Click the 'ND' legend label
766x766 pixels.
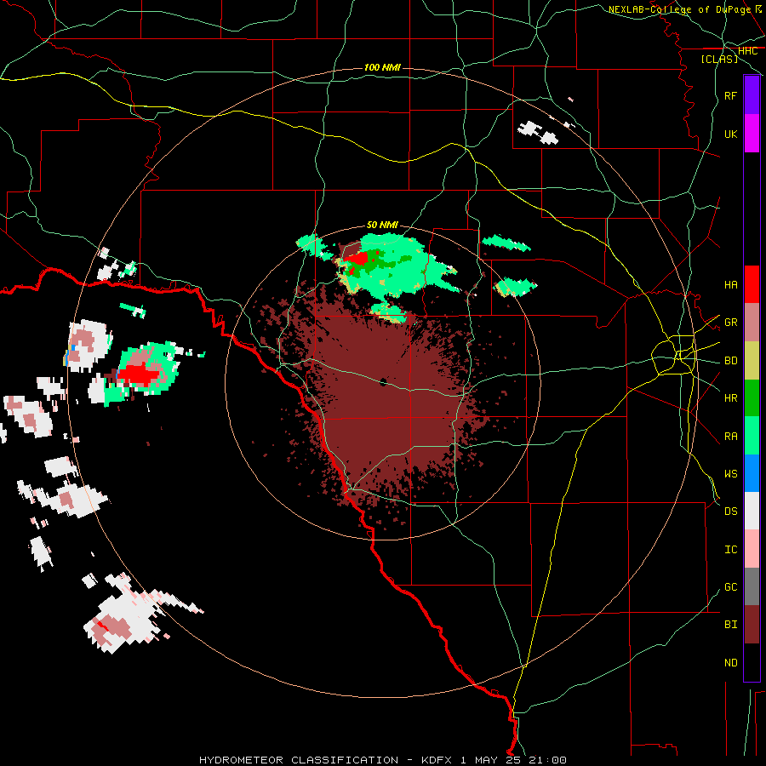[x=731, y=663]
